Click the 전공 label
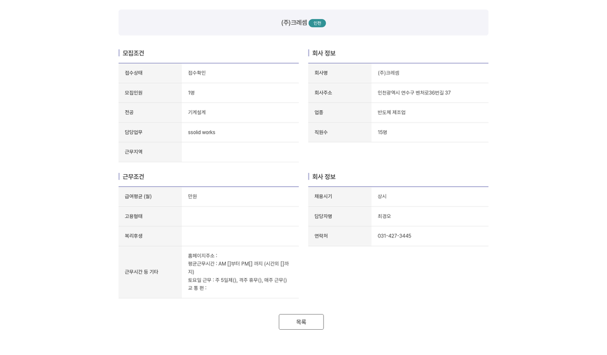The width and height of the screenshot is (607, 355). 129,112
